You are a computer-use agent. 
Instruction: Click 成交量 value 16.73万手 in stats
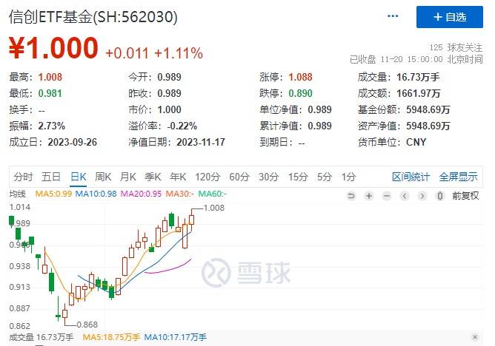[418, 77]
